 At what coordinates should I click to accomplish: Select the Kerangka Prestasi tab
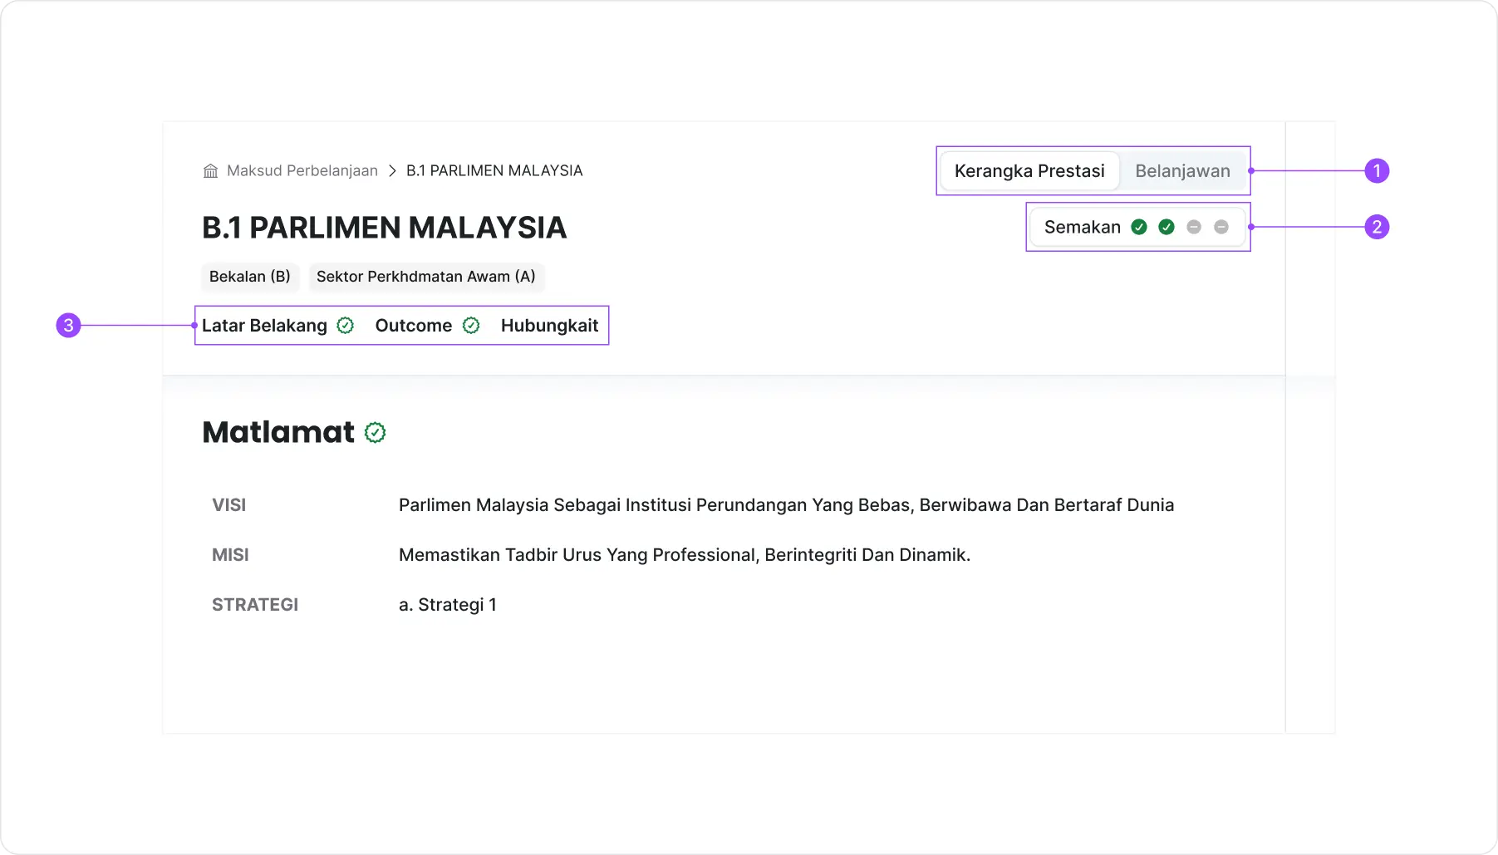tap(1029, 171)
